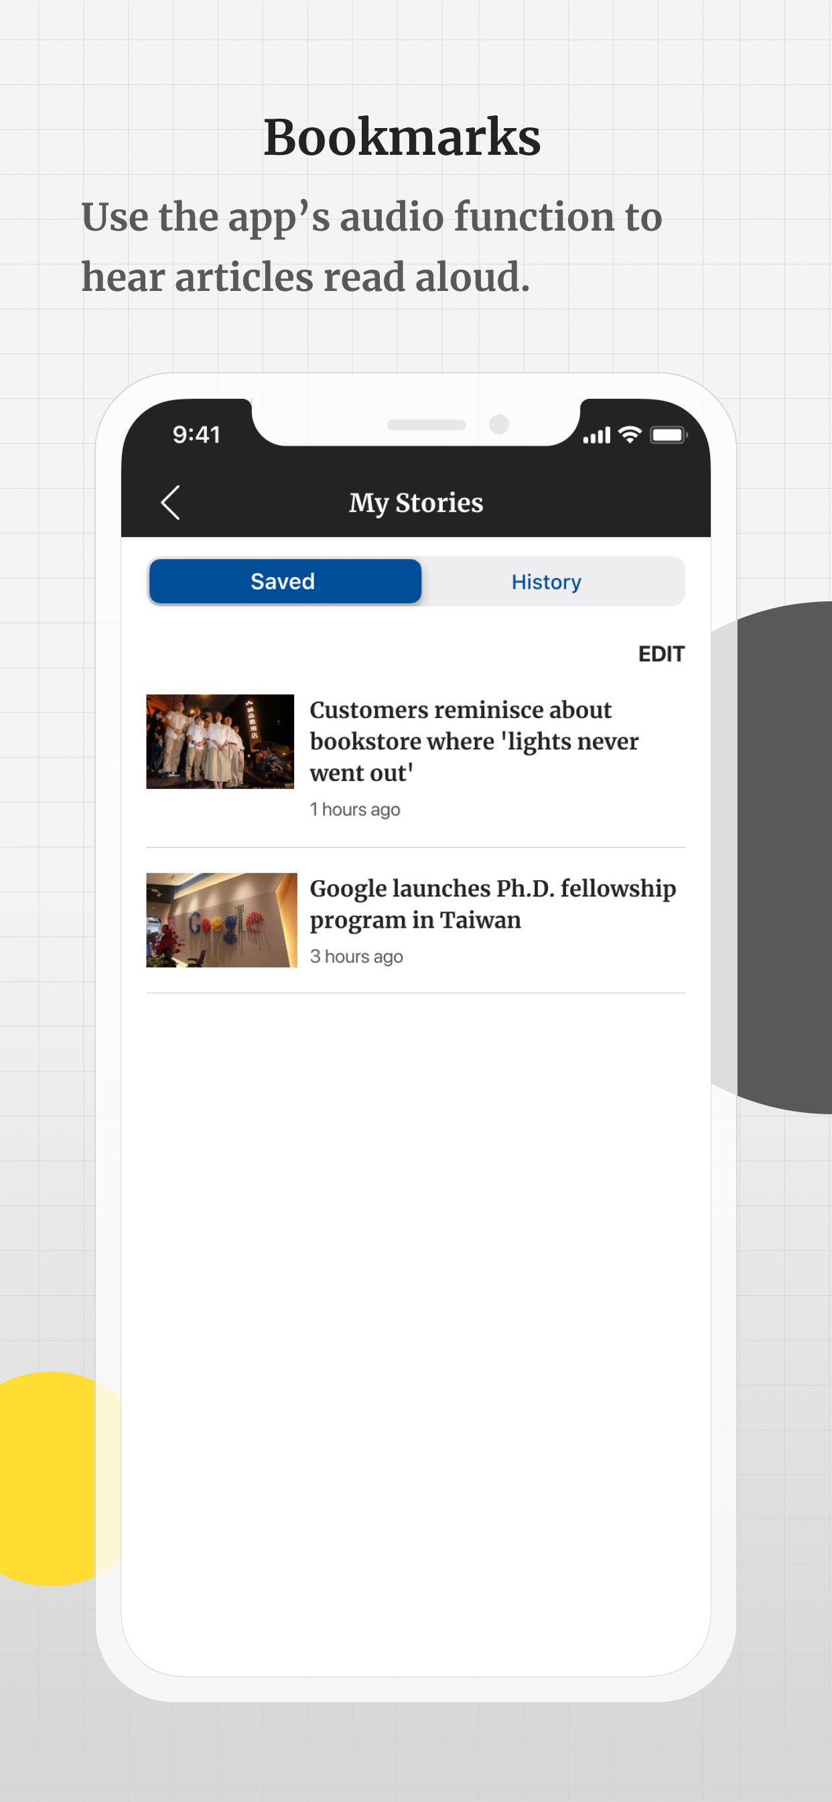Viewport: 832px width, 1802px height.
Task: Tap the back arrow in My Stories header
Action: tap(171, 502)
